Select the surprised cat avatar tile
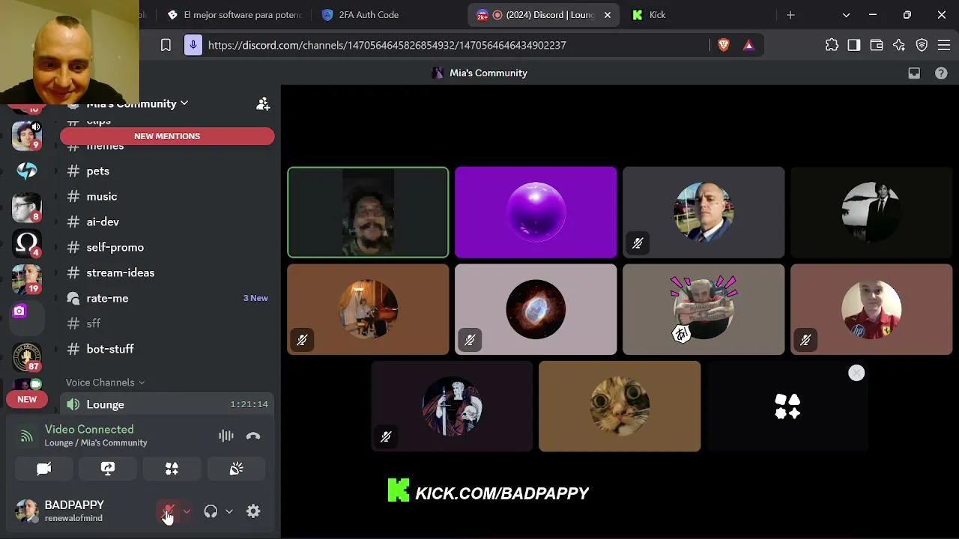 (x=620, y=406)
